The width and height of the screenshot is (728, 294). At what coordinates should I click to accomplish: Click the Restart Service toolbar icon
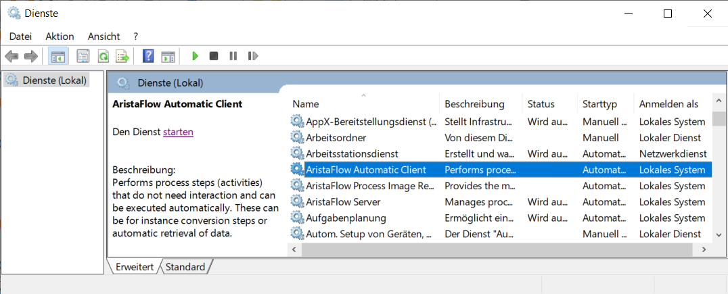point(253,56)
